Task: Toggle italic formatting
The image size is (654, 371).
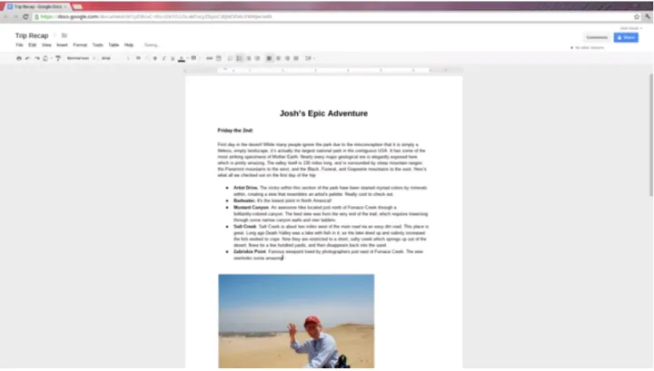Action: (x=163, y=58)
